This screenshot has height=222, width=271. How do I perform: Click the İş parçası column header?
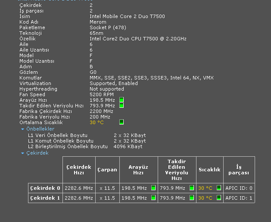coord(239,170)
